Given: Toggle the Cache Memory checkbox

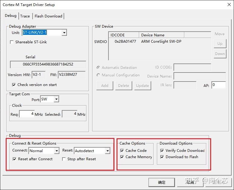Looking at the screenshot, I should (x=122, y=157).
